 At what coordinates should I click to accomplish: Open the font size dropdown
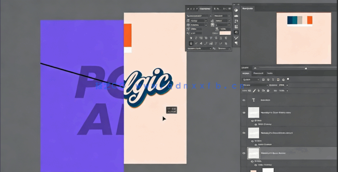tap(206, 21)
